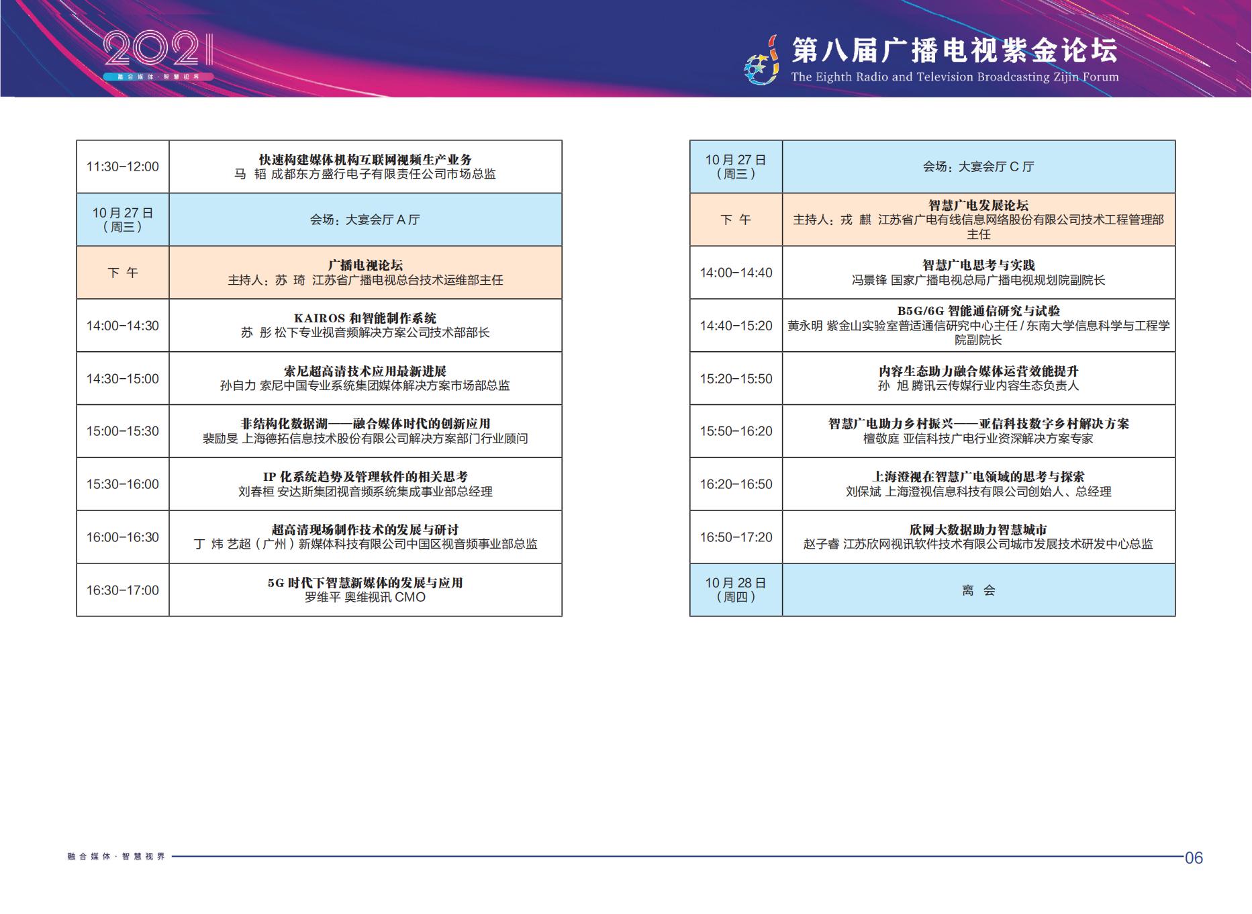1252x914 pixels.
Task: Click the 智慧广电思考与实践 session title
Action: [979, 265]
